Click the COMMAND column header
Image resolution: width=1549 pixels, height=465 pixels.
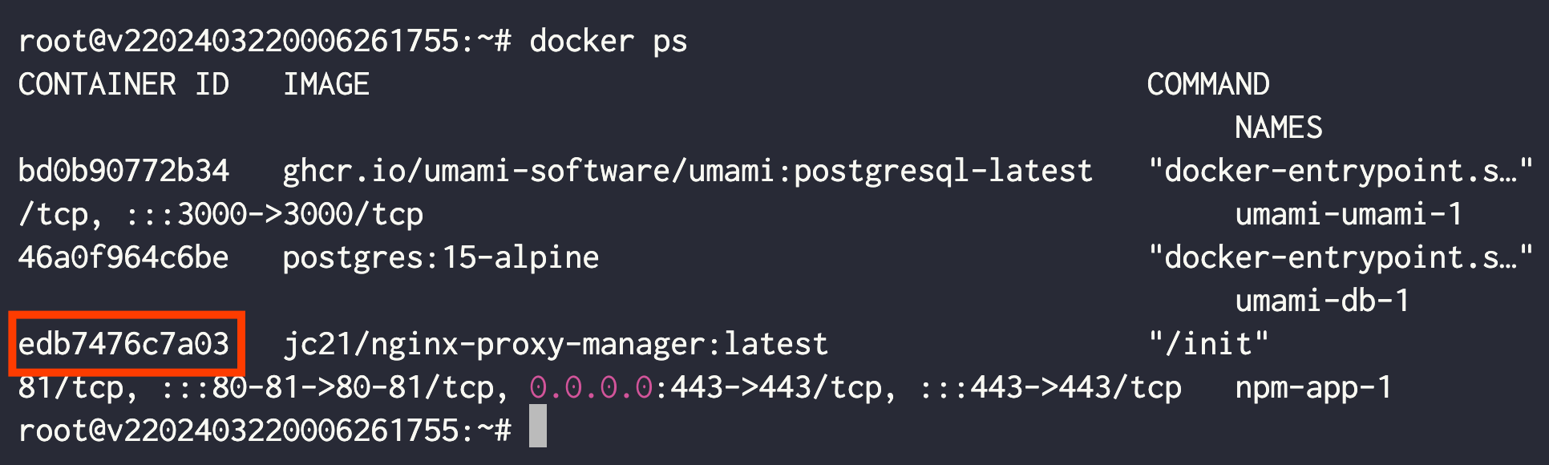coord(1208,84)
